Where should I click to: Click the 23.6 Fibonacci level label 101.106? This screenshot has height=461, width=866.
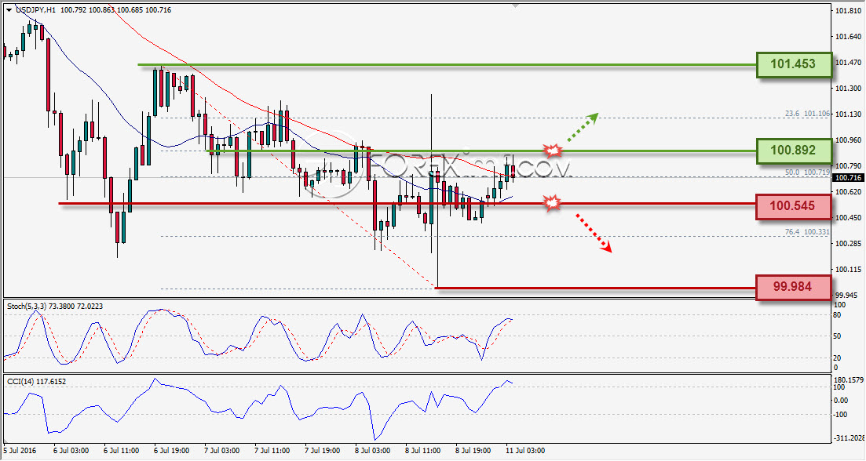click(x=807, y=114)
